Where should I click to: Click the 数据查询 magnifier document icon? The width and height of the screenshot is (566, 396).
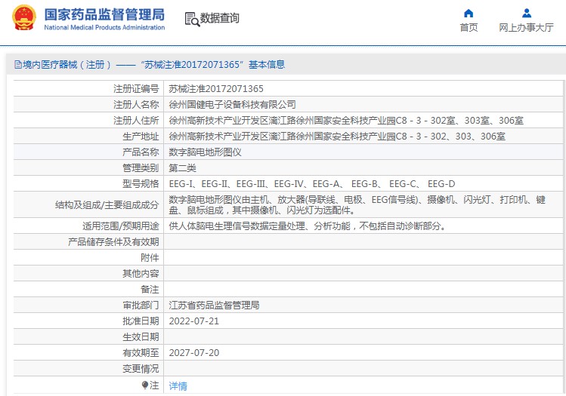[190, 19]
